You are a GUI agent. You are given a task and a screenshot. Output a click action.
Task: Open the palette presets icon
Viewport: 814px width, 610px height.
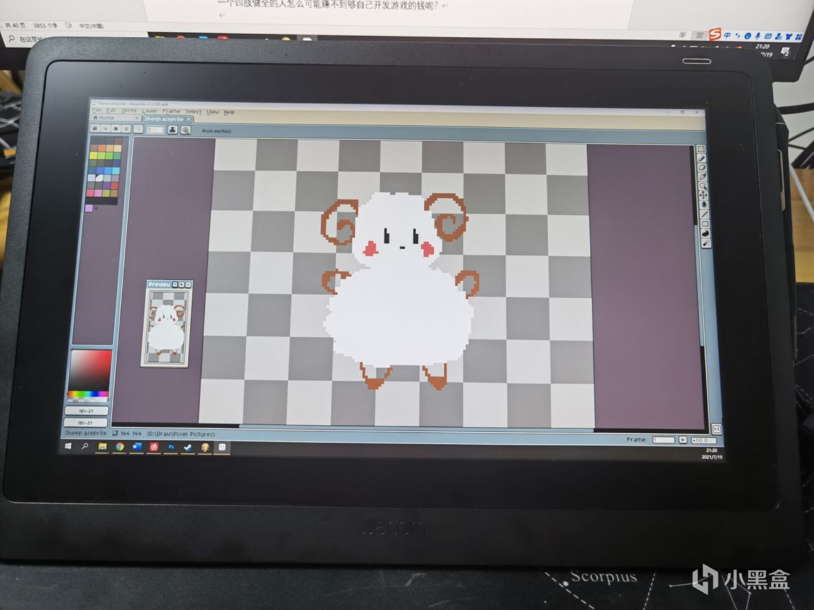coord(115,128)
